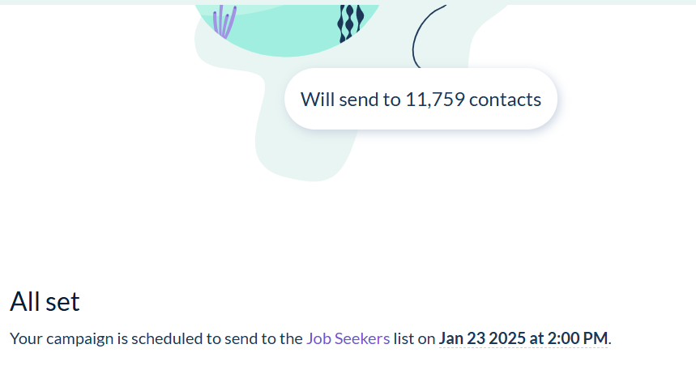Click the word 'list' after Job Seekers
The image size is (696, 374).
pyautogui.click(x=404, y=338)
